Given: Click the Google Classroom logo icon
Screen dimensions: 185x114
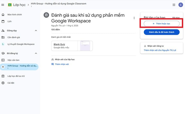Looking at the screenshot, I should [10, 5].
